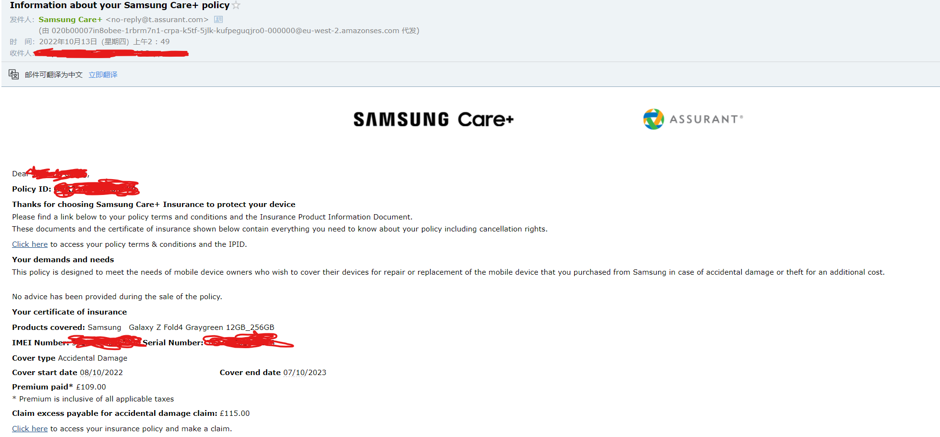Click "立即翻译" to translate the email
The width and height of the screenshot is (940, 437).
[x=103, y=74]
